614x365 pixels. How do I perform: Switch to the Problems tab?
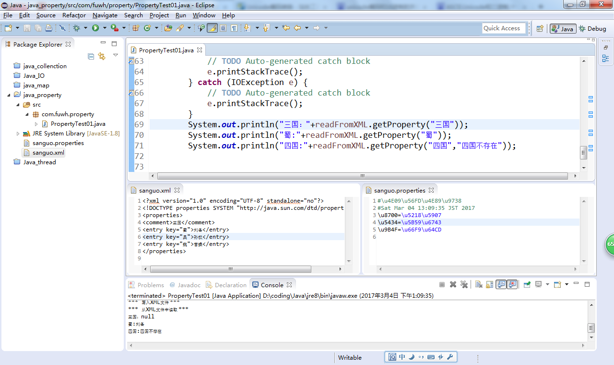146,285
